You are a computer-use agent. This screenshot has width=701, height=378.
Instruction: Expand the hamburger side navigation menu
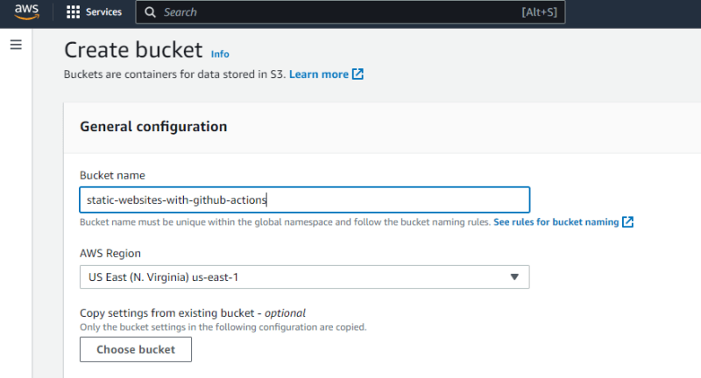(16, 45)
